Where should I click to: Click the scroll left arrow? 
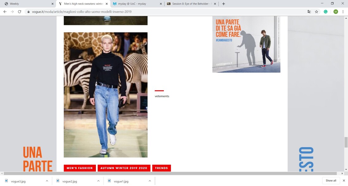(2, 173)
